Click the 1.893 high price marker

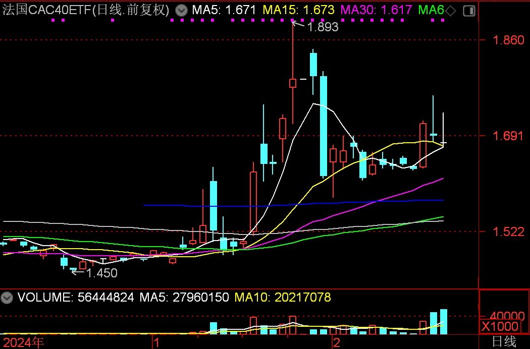(x=323, y=27)
